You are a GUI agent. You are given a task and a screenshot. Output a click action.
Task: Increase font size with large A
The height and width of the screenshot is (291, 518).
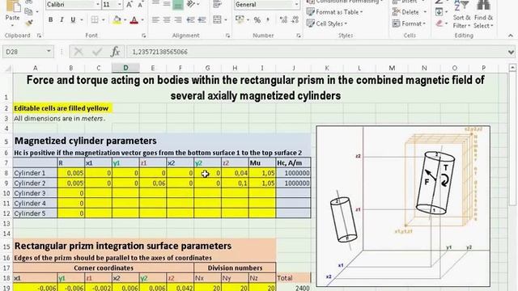129,4
